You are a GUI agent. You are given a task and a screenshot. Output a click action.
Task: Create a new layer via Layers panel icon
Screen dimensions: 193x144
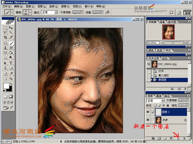click(x=178, y=138)
